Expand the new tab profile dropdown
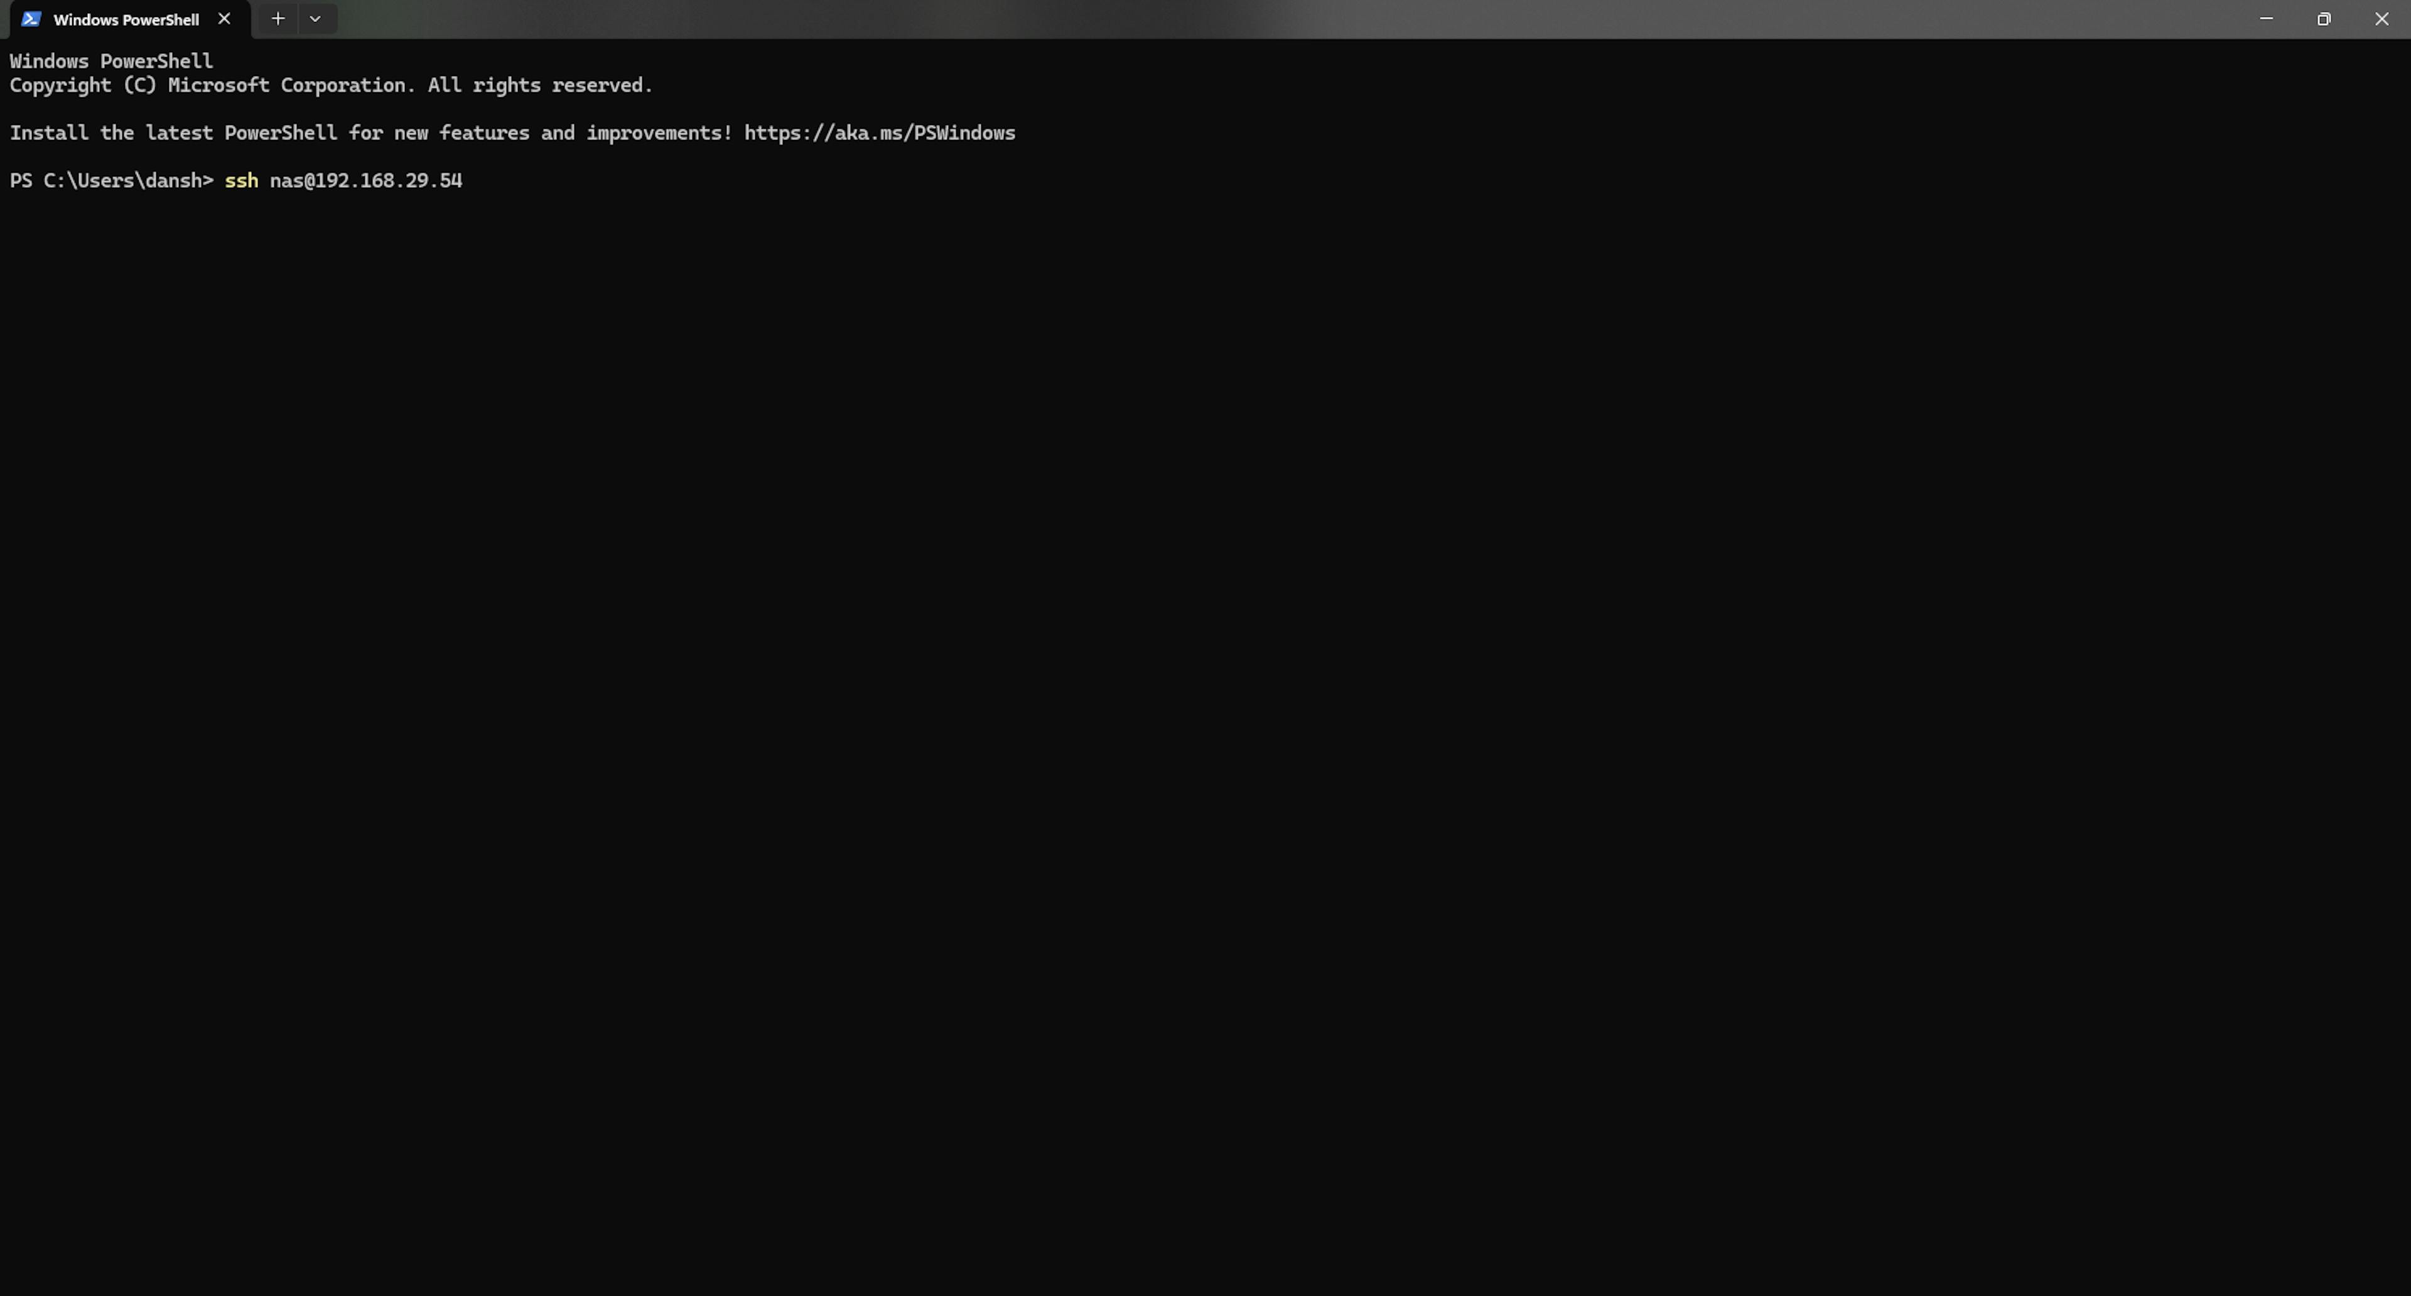This screenshot has height=1296, width=2411. coord(315,19)
